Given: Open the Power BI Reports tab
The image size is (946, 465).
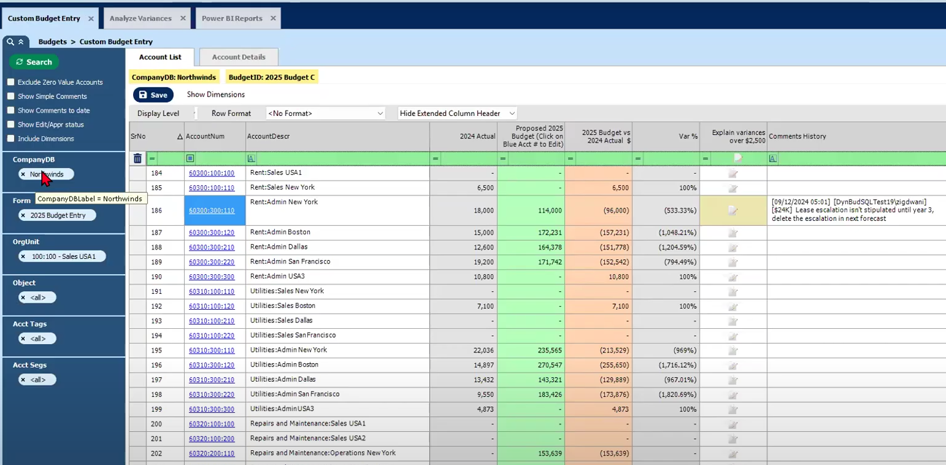Looking at the screenshot, I should coord(232,18).
